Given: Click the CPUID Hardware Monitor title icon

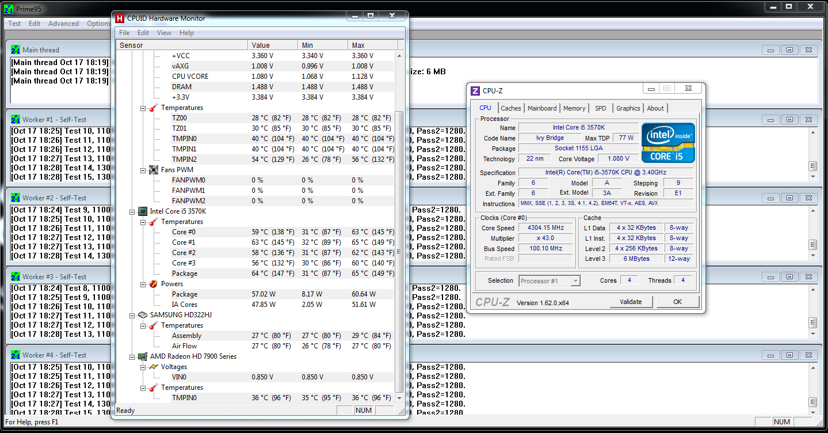Looking at the screenshot, I should 120,18.
